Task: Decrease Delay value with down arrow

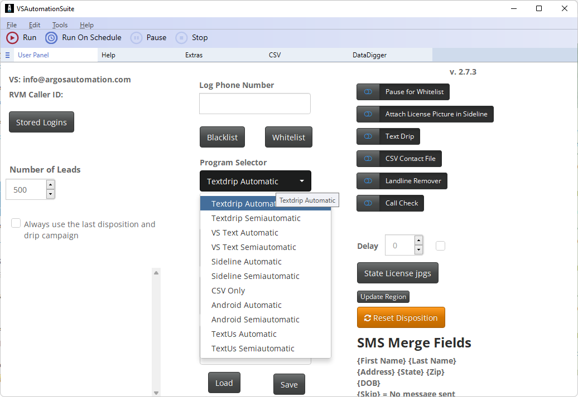Action: click(x=418, y=250)
